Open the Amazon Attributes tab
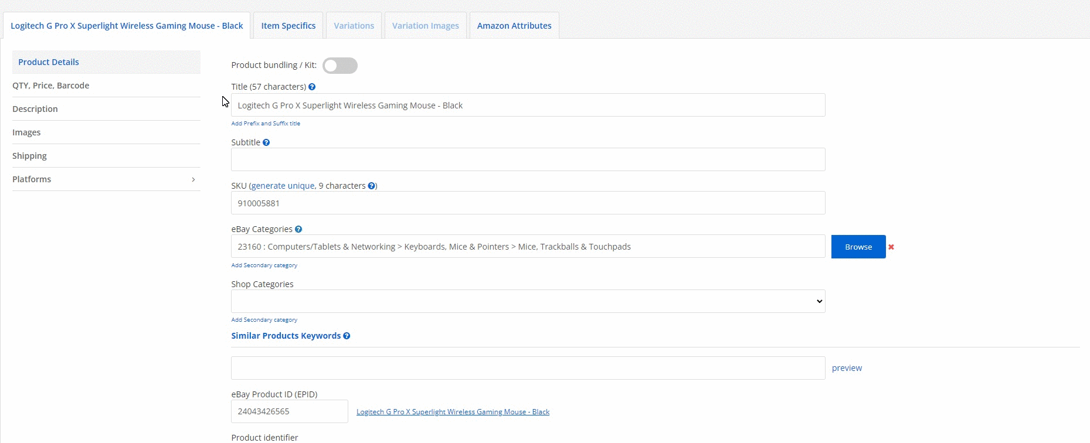Screen dimensions: 1090x443 [514, 26]
